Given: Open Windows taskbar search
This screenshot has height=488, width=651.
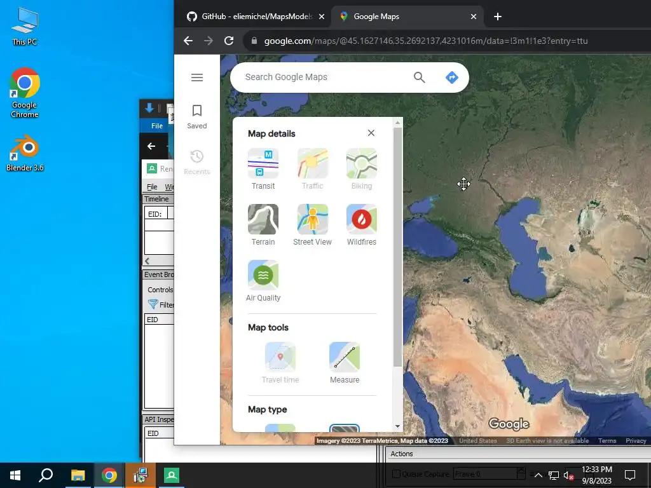Looking at the screenshot, I should pyautogui.click(x=46, y=475).
